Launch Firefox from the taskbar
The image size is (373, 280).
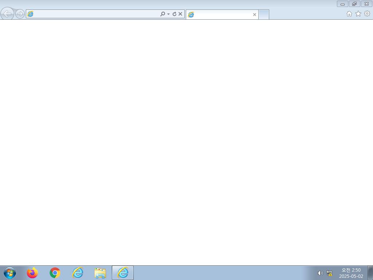pos(32,273)
